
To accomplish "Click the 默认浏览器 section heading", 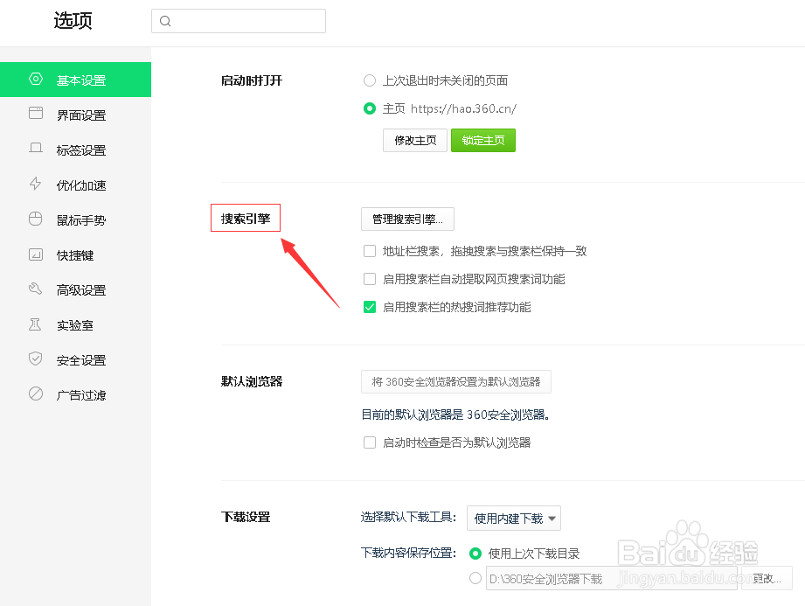I will [252, 381].
